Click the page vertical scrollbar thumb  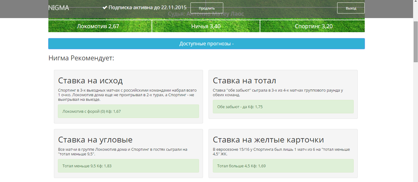(416, 42)
